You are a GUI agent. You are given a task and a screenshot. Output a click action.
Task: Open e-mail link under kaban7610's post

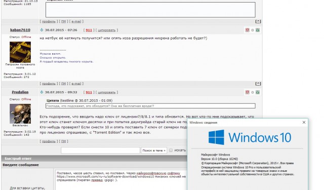[x=76, y=84]
